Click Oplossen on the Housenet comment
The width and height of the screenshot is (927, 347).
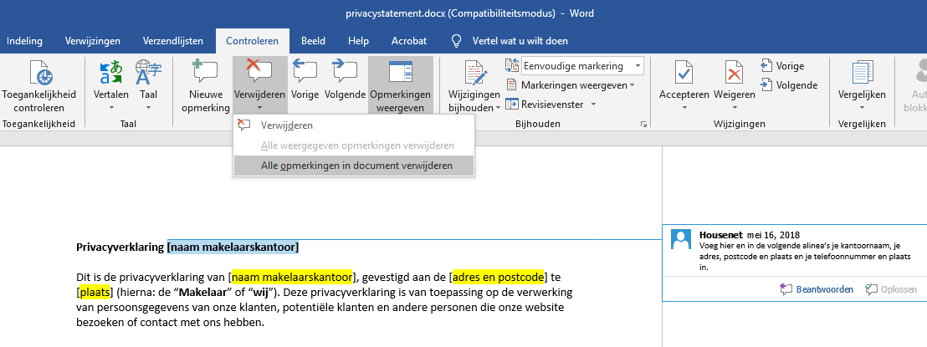pyautogui.click(x=891, y=289)
